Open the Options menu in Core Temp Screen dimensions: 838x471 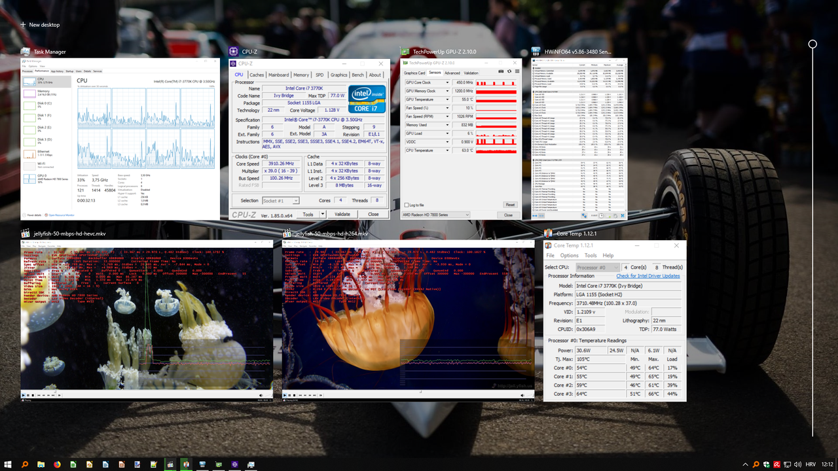tap(569, 255)
